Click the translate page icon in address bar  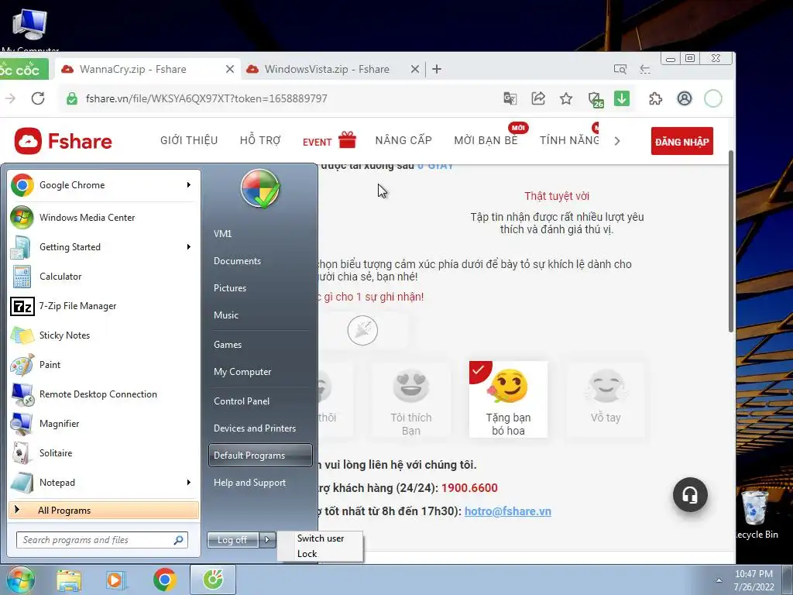pos(510,98)
